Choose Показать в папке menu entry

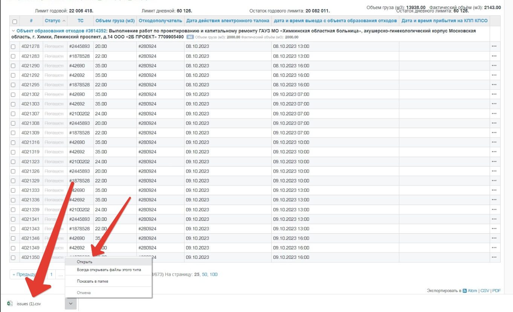pyautogui.click(x=108, y=281)
